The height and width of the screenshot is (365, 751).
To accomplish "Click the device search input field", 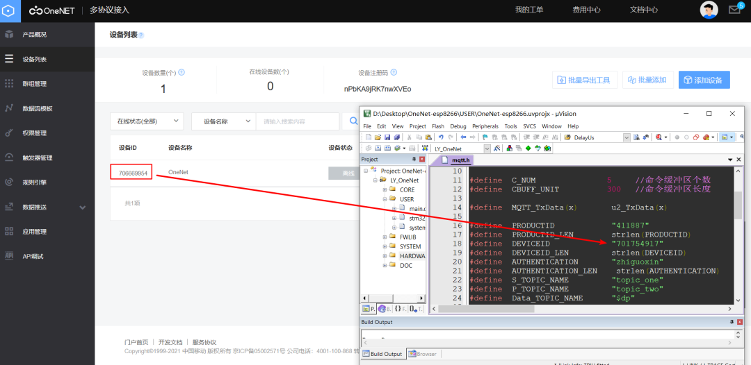I will [x=298, y=121].
